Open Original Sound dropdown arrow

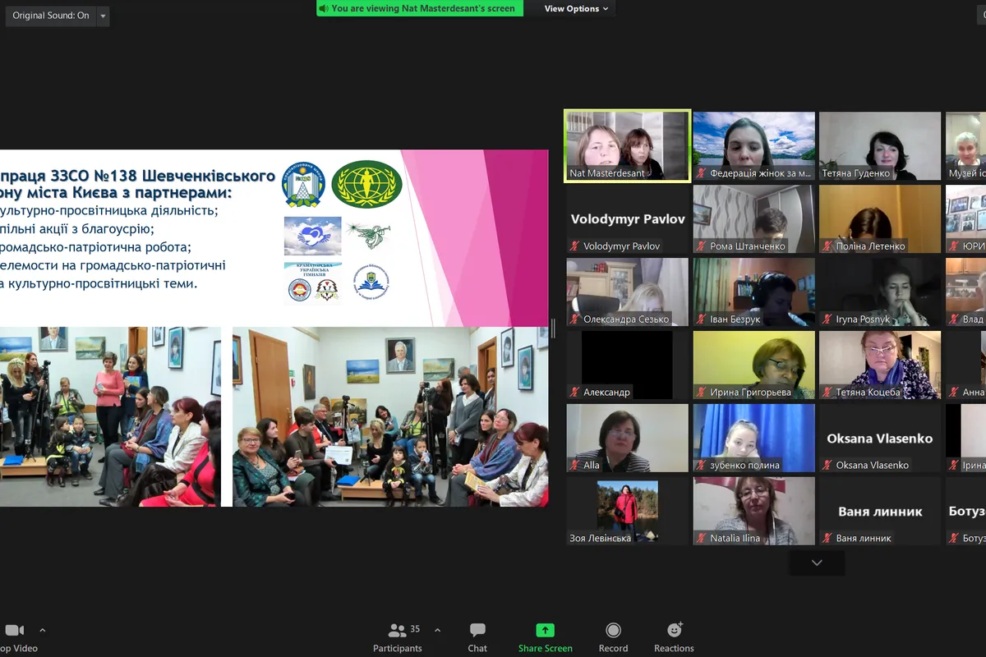(x=103, y=16)
